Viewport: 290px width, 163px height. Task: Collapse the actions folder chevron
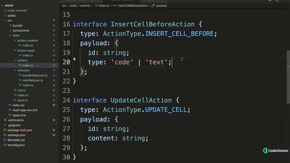point(15,60)
